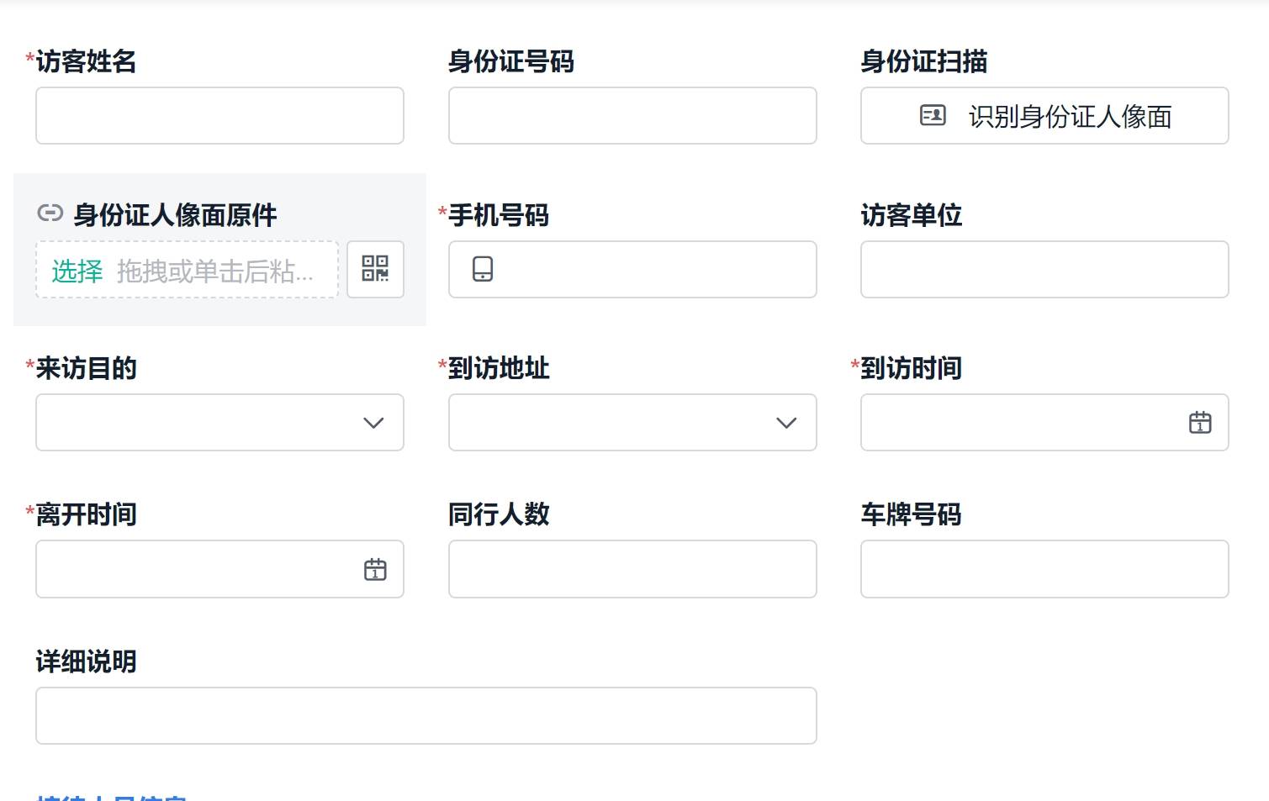The height and width of the screenshot is (801, 1269).
Task: Click the 拖拽或单击后粘贴 upload area
Action: (x=187, y=270)
